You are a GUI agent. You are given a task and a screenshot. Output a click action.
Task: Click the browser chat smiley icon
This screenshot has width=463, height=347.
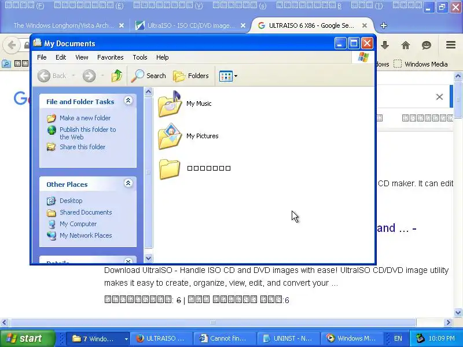[427, 45]
